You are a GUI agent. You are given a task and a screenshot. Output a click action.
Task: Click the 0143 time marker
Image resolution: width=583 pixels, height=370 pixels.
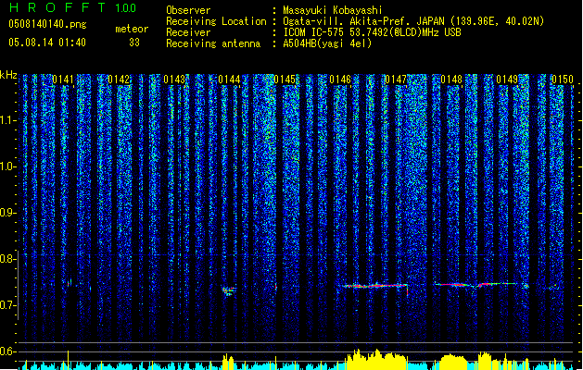174,80
